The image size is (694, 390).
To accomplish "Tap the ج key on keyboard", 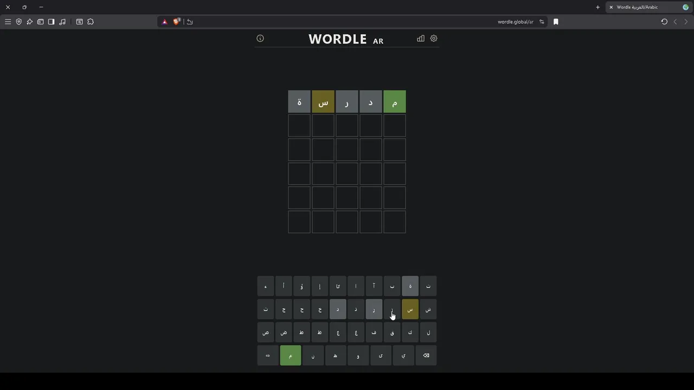I will coord(284,309).
